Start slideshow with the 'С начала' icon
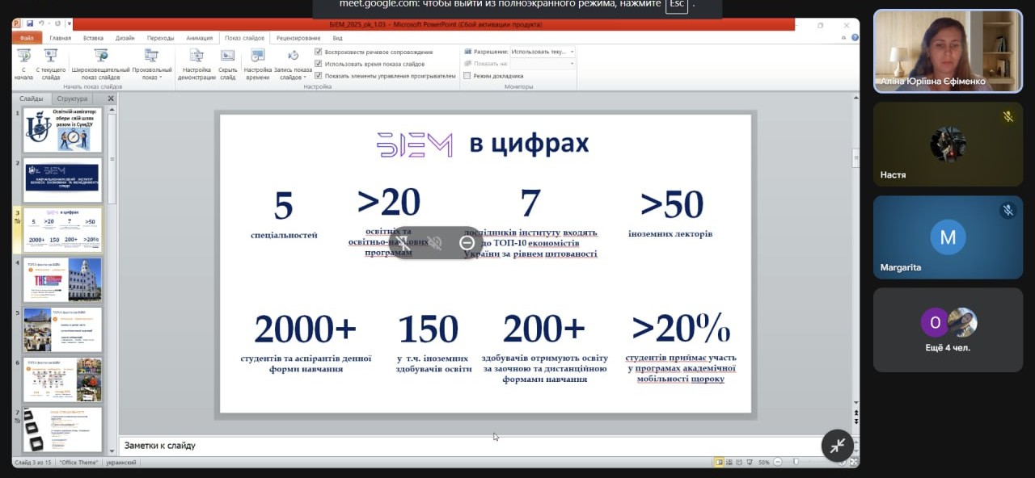Image resolution: width=1035 pixels, height=478 pixels. 24,57
